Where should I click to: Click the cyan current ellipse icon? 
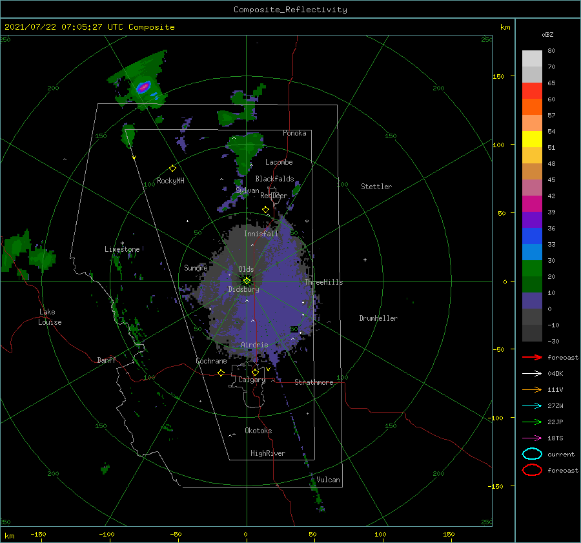pyautogui.click(x=532, y=454)
